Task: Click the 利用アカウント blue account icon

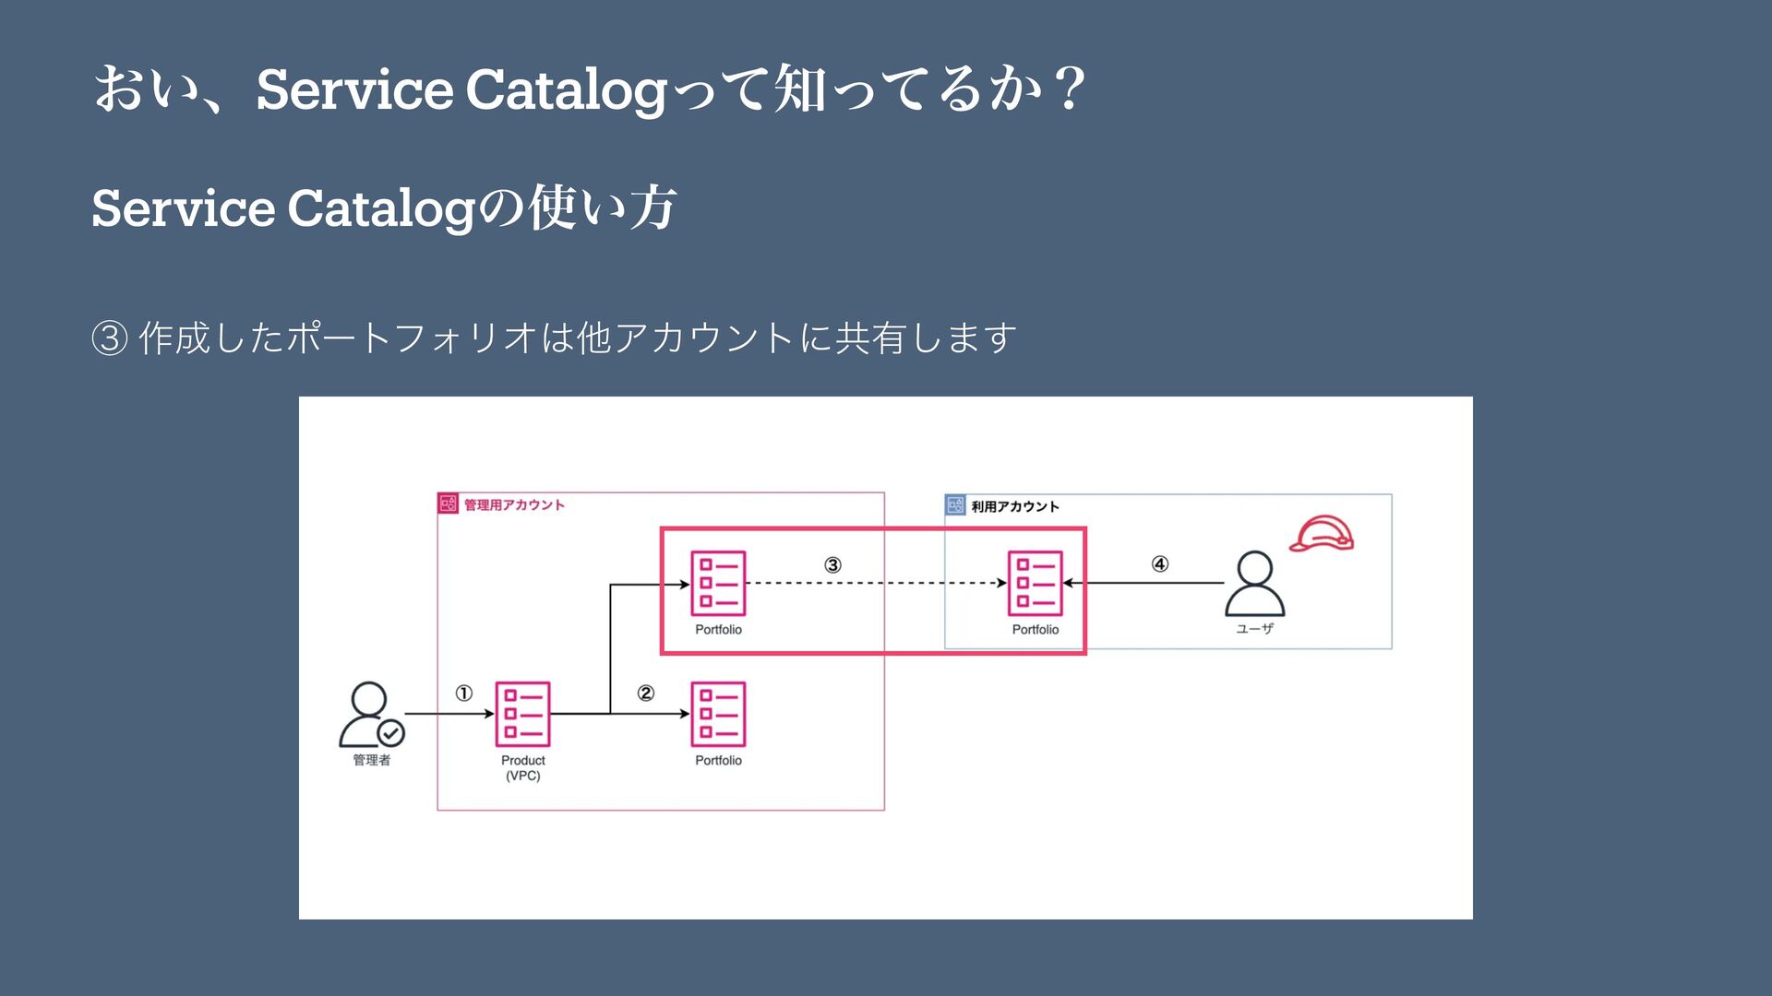Action: pyautogui.click(x=955, y=505)
